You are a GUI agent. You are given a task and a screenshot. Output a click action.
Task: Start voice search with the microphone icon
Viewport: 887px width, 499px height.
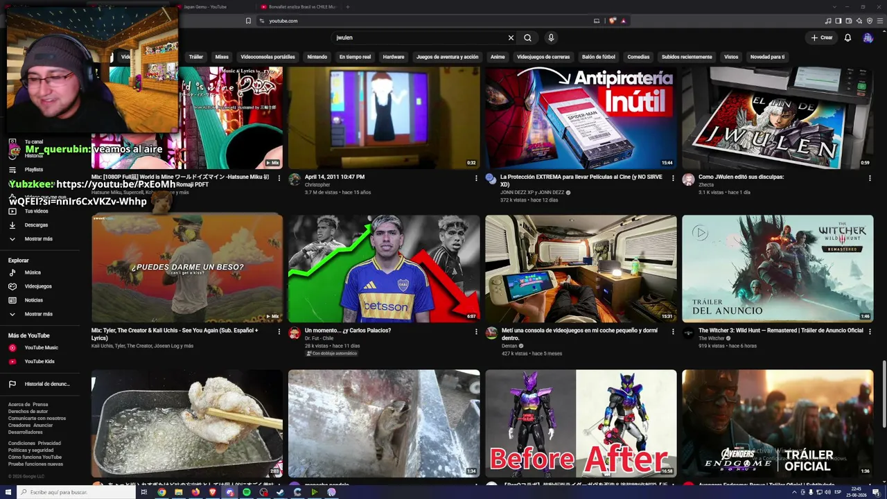coord(551,37)
